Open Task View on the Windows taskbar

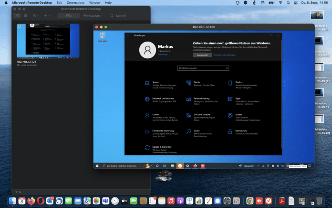(x=165, y=166)
